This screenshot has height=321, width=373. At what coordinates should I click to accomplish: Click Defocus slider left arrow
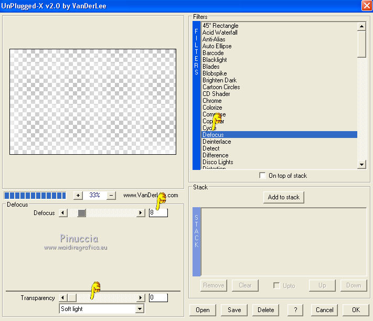click(x=63, y=212)
